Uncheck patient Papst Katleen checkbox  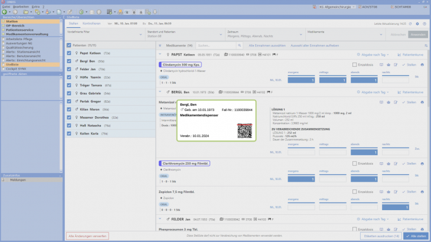[x=69, y=53]
